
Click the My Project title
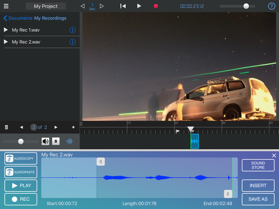tap(45, 6)
